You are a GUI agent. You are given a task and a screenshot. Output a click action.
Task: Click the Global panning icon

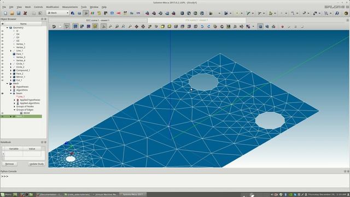pos(143,27)
